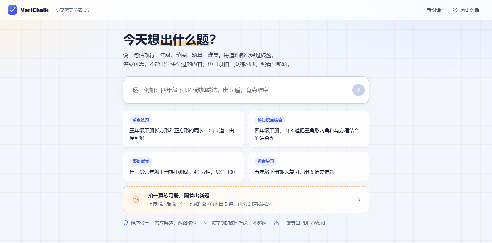Click the 今天想出什么题？ heading
Viewport: 492px width, 243px height.
coord(169,40)
